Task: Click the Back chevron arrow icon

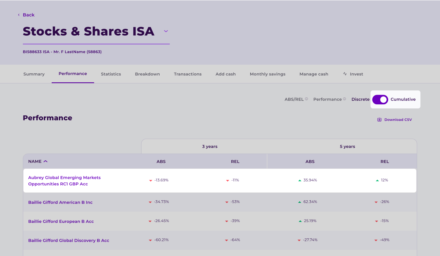Action: coord(19,15)
